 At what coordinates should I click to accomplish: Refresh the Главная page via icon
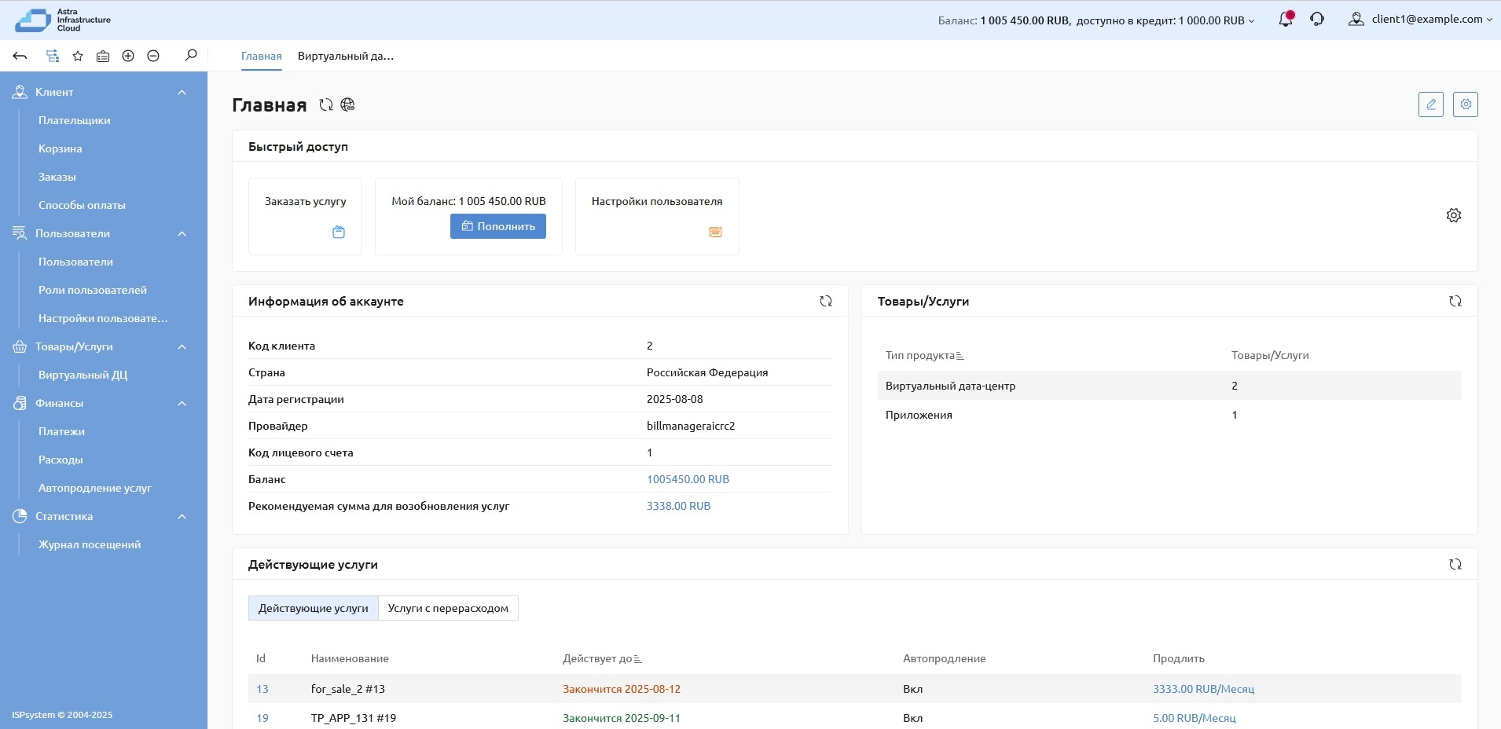pos(326,104)
